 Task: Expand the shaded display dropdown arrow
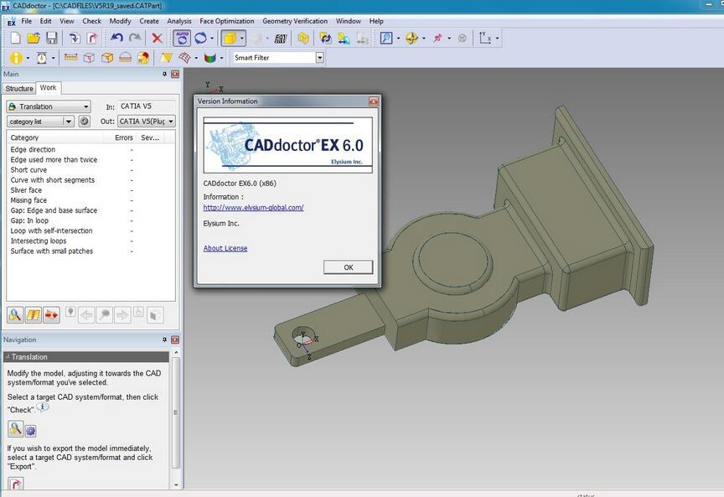pos(242,39)
